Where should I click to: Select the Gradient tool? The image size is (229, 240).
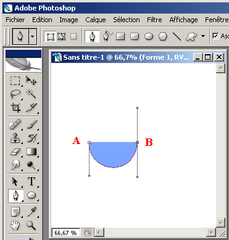click(x=31, y=152)
